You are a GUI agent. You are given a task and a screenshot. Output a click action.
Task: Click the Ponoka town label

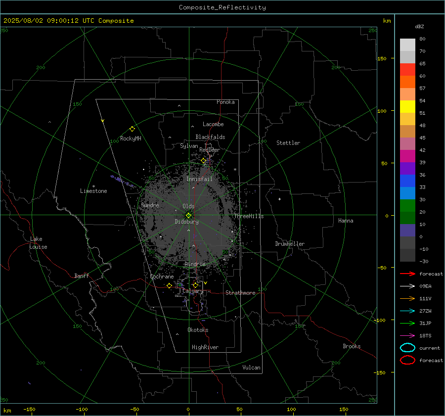click(x=225, y=102)
